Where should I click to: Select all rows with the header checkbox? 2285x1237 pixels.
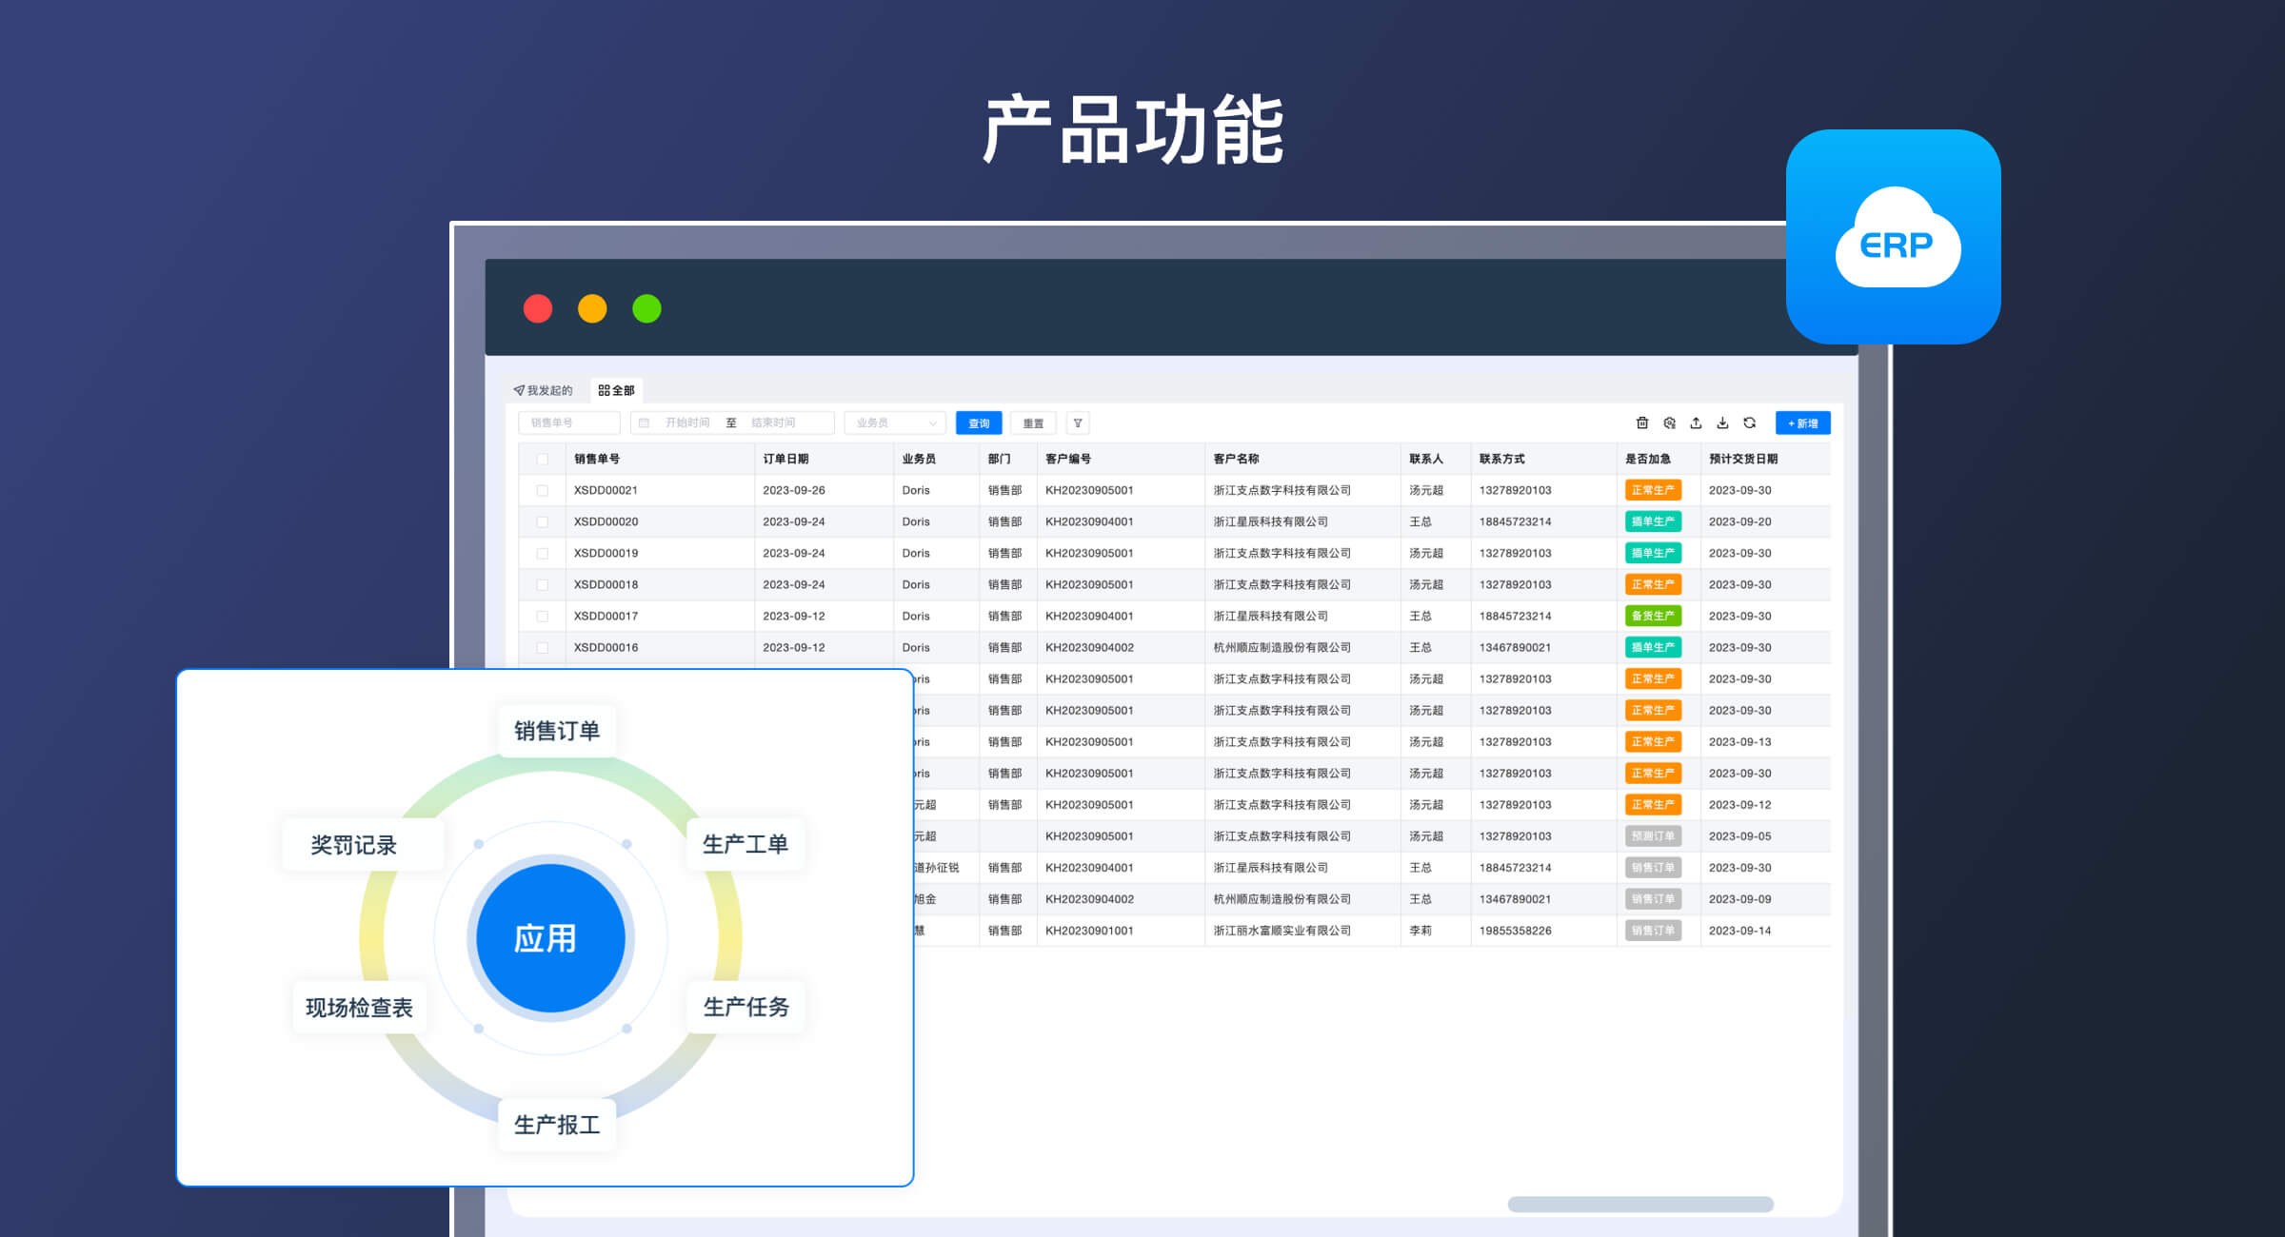[543, 458]
